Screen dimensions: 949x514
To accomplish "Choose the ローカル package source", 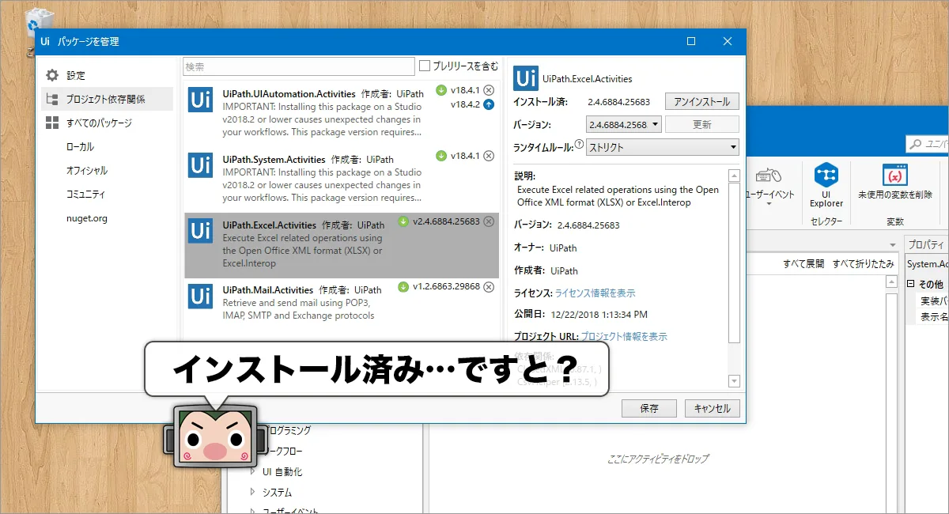I will tap(80, 146).
